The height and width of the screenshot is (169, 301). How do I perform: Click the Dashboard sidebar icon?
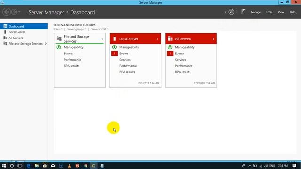pos(5,26)
